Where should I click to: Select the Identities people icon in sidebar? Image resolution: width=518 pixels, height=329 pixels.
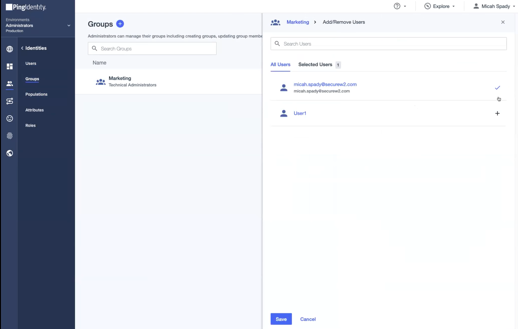pyautogui.click(x=9, y=84)
